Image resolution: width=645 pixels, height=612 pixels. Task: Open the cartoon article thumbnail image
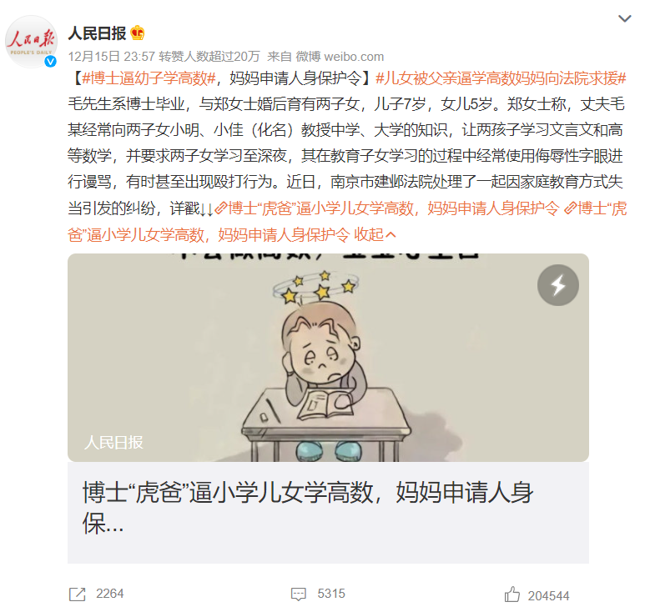point(328,357)
